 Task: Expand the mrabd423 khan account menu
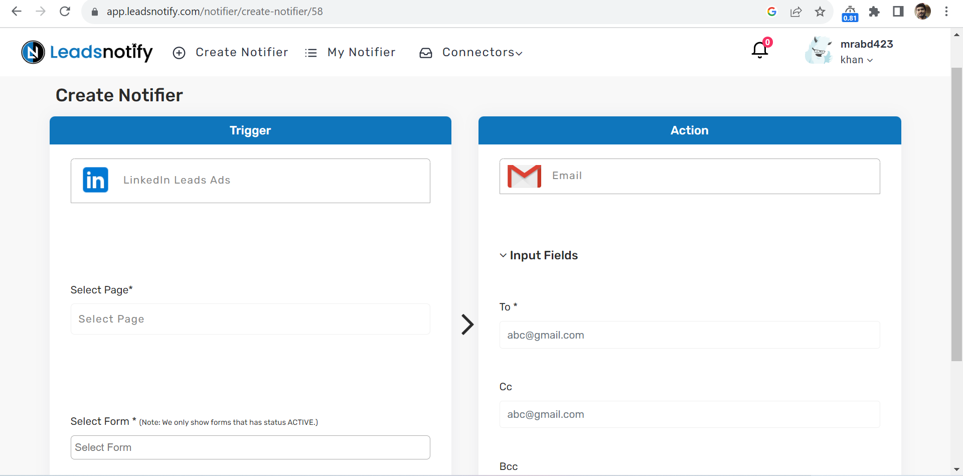(x=866, y=52)
